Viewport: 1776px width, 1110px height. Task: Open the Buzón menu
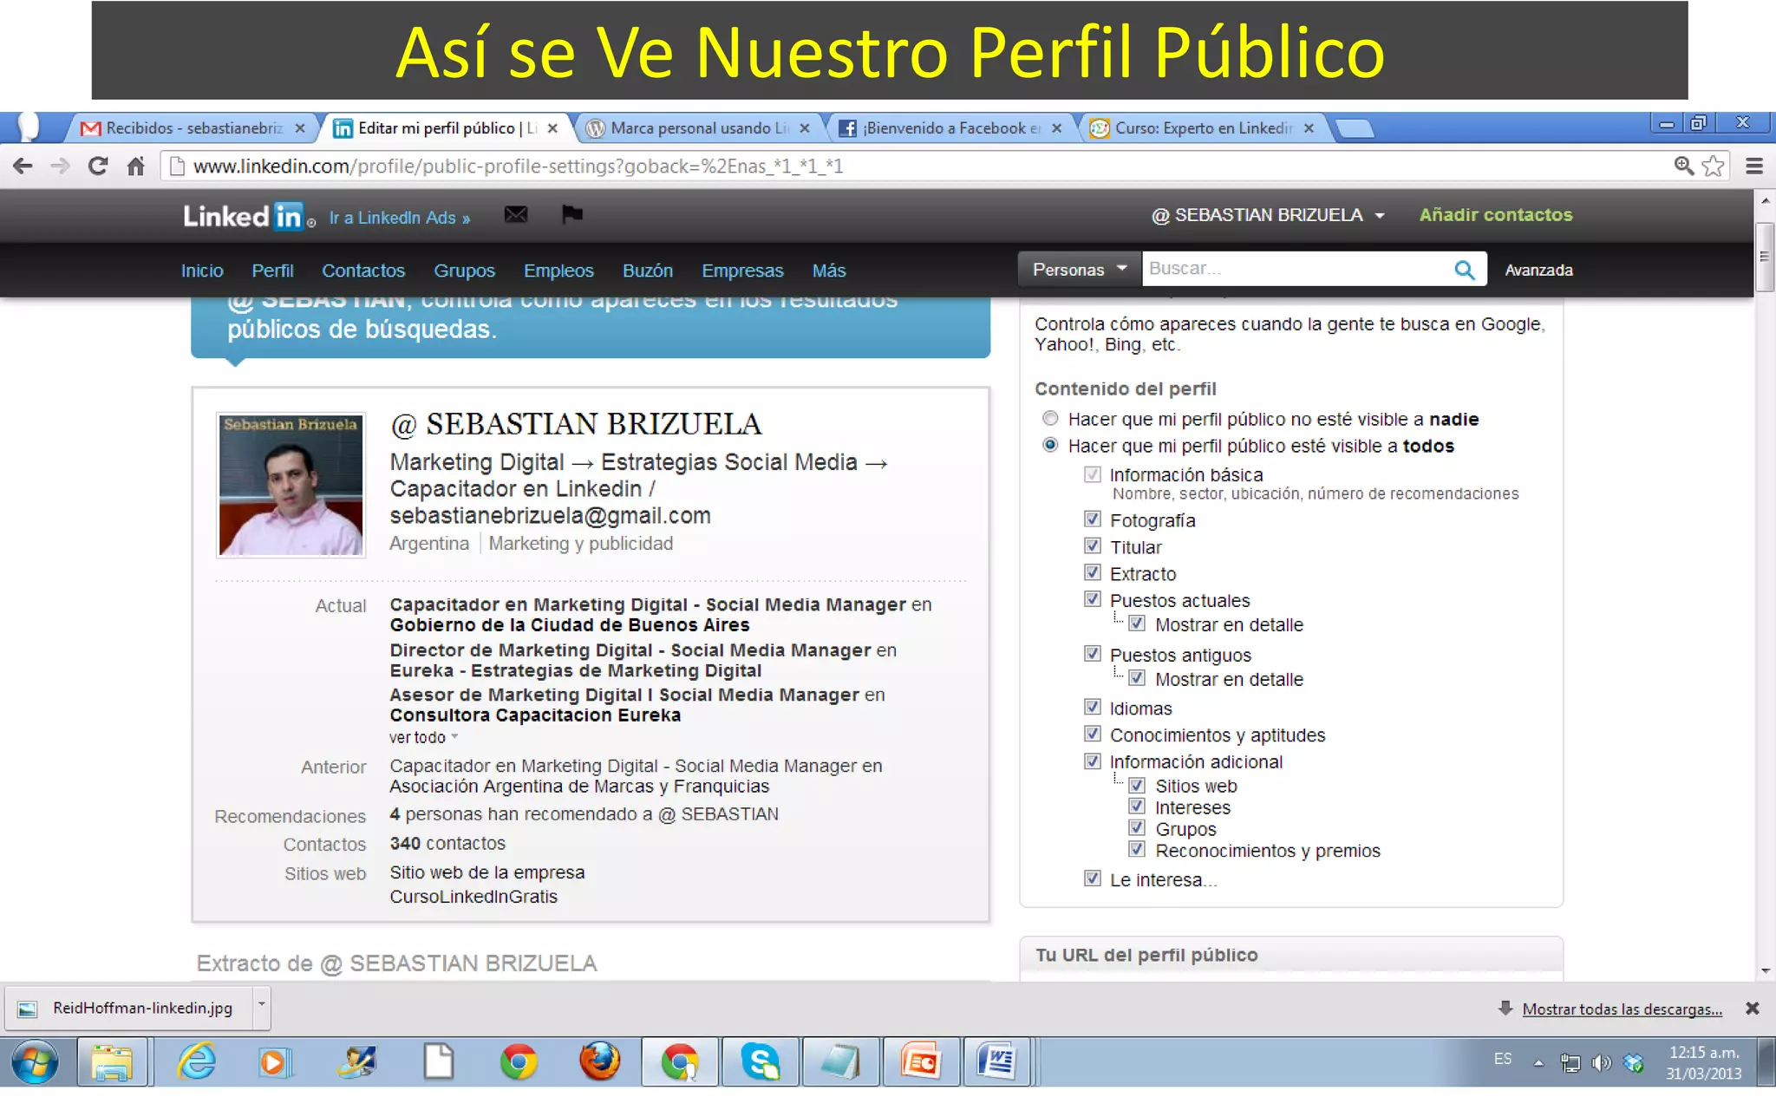[x=648, y=271]
